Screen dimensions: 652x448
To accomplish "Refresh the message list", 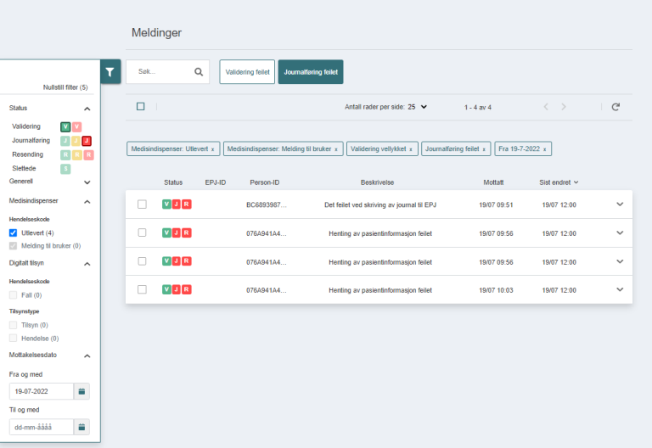I will coord(615,107).
